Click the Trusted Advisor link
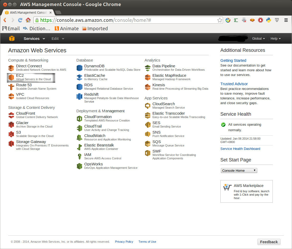 pos(234,84)
